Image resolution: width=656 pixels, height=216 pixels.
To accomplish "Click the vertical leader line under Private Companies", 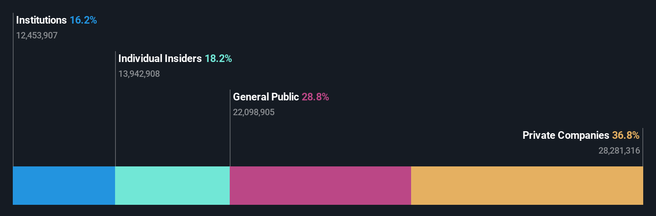I will click(x=642, y=160).
